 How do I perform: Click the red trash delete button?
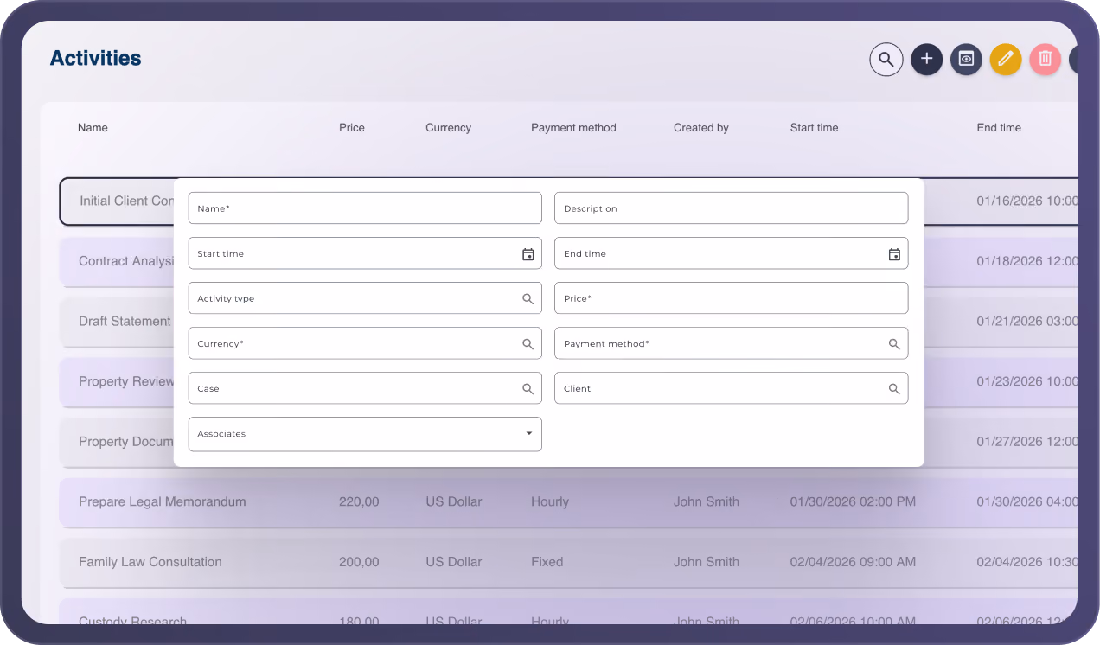[x=1045, y=59]
